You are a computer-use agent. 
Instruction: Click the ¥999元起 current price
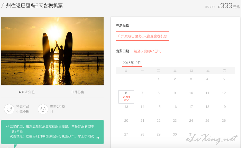click(x=229, y=6)
